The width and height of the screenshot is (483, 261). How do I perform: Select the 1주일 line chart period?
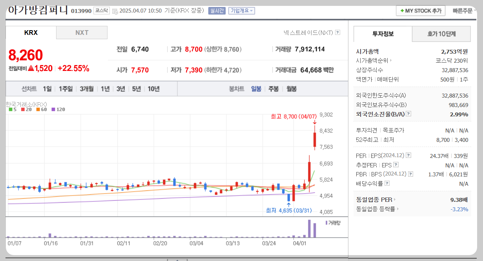point(66,89)
